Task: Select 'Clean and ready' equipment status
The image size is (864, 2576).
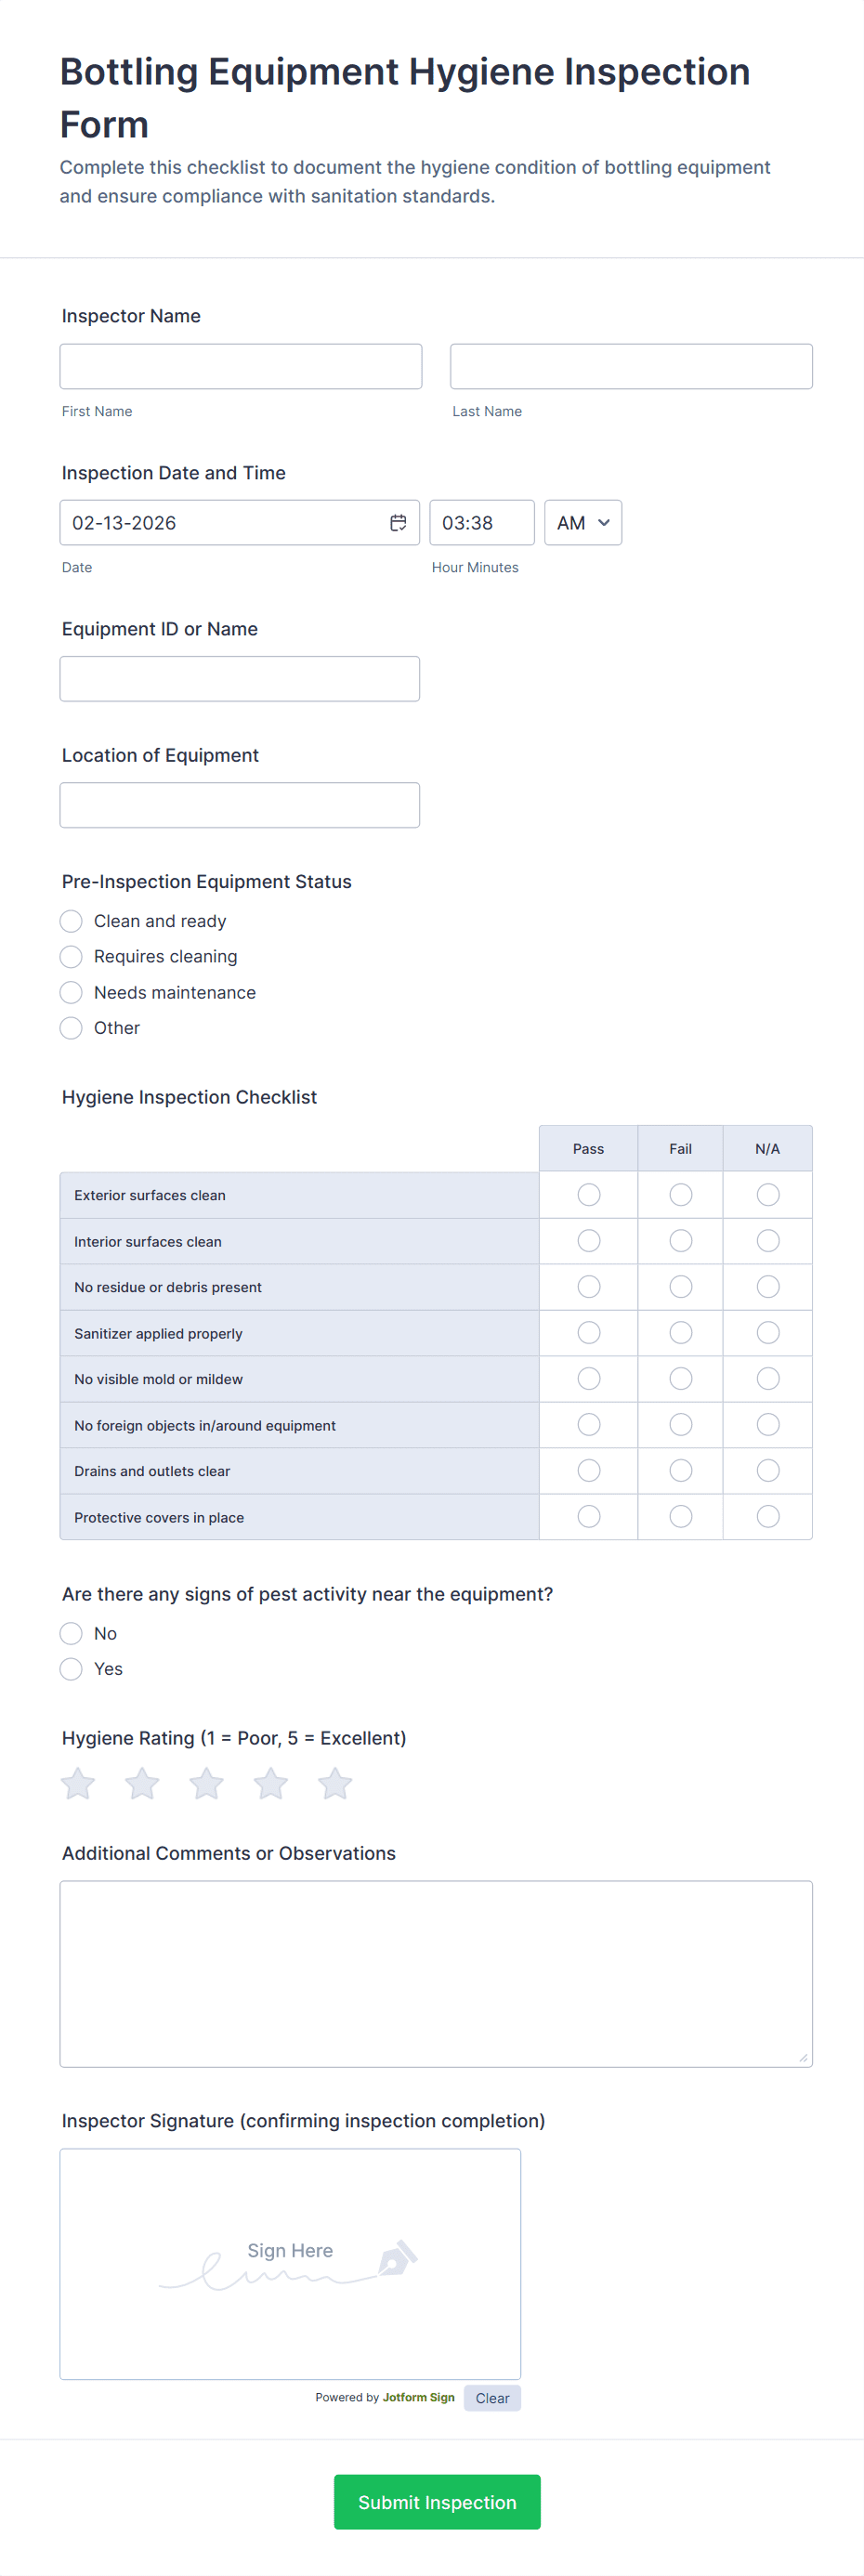Action: (x=71, y=921)
